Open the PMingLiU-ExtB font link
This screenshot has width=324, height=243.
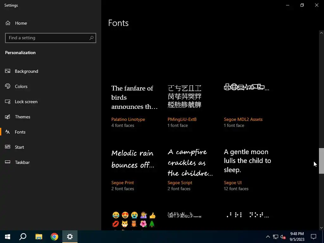tap(182, 119)
